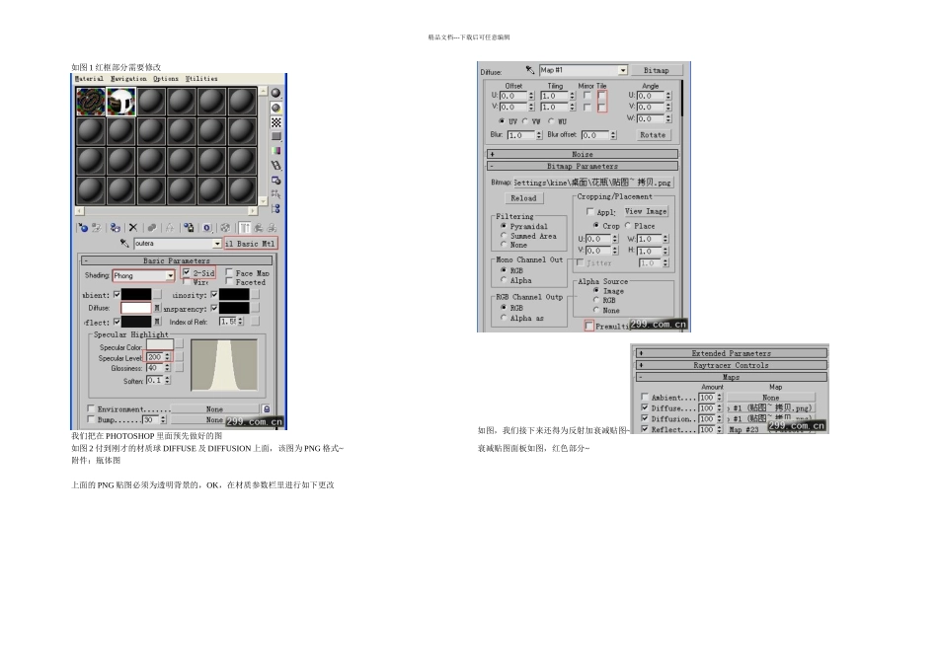The width and height of the screenshot is (938, 663).
Task: Click the Make Preview film icon
Action: 275,165
